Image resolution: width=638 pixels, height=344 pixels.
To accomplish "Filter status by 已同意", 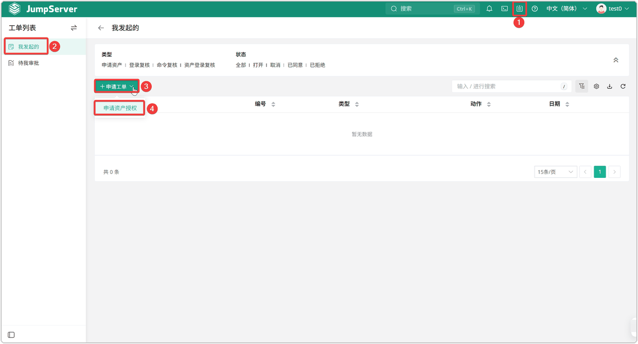I will point(295,65).
